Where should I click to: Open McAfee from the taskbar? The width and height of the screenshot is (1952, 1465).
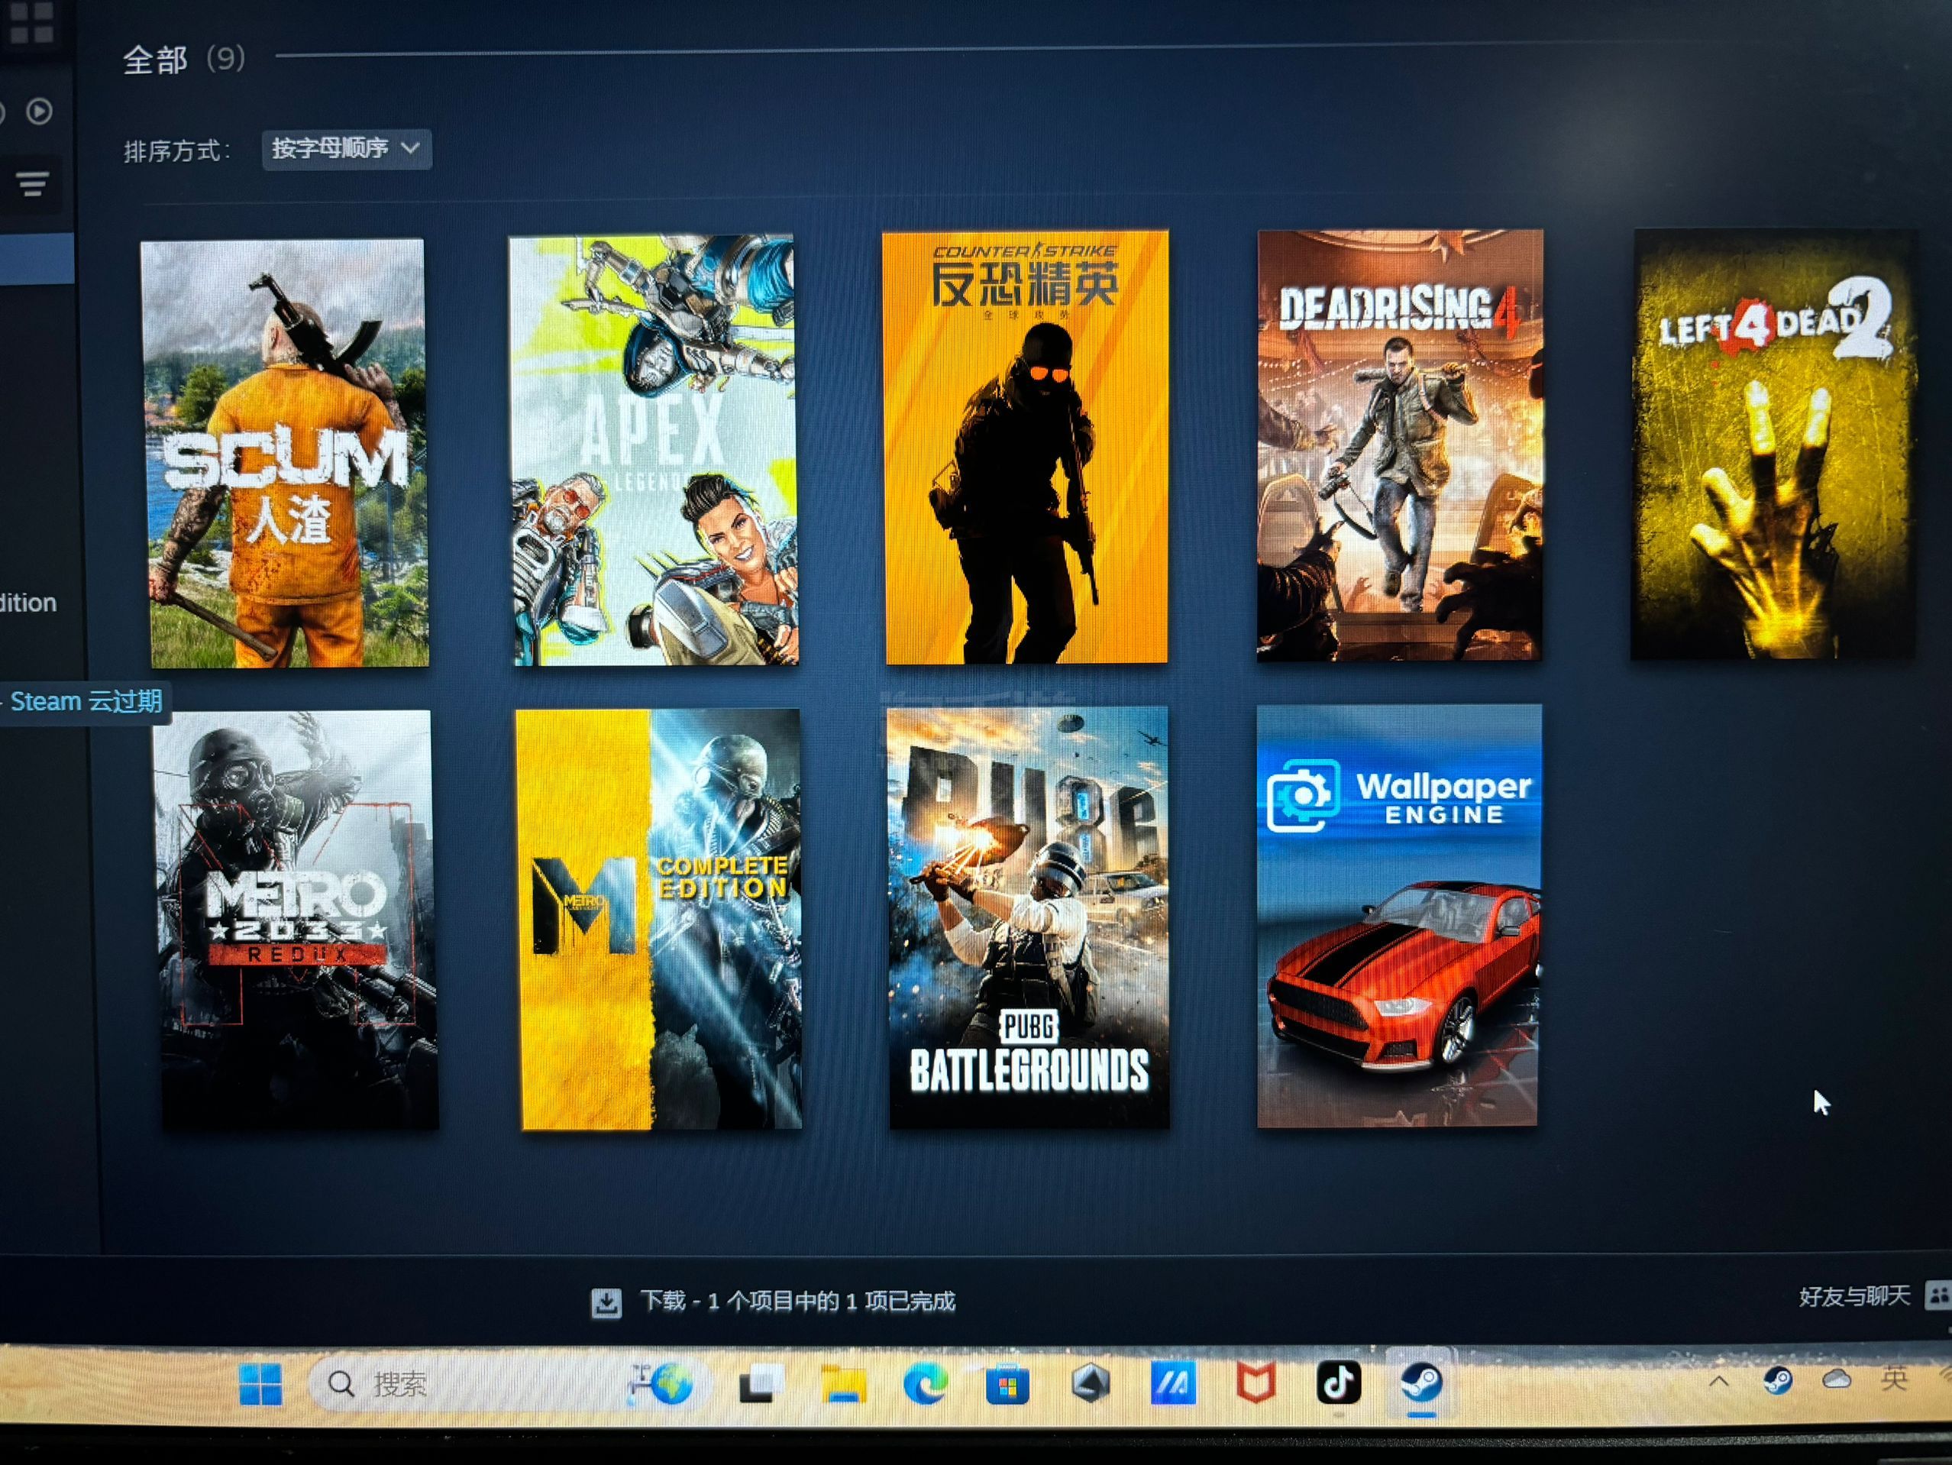click(x=1255, y=1382)
